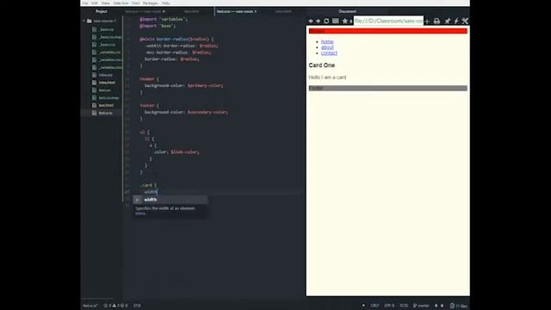This screenshot has height=310, width=551.
Task: Click the $primary-color value in the header rule
Action: (205, 86)
